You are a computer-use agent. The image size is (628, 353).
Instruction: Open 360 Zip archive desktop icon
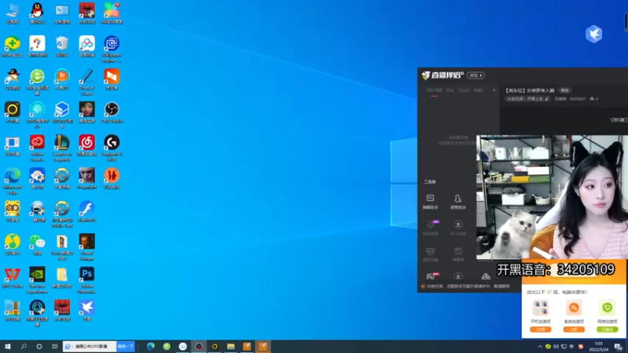tap(13, 311)
